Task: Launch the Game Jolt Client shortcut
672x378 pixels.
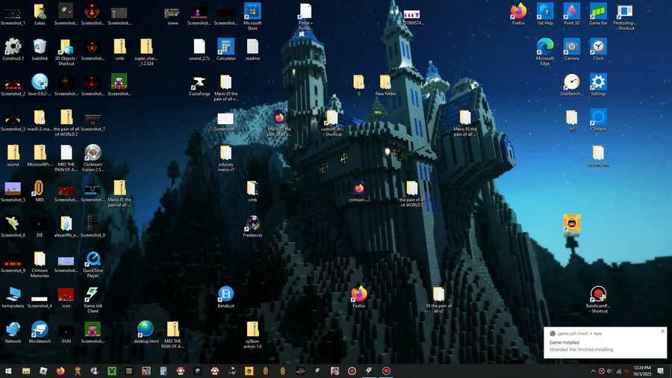Action: [x=93, y=299]
